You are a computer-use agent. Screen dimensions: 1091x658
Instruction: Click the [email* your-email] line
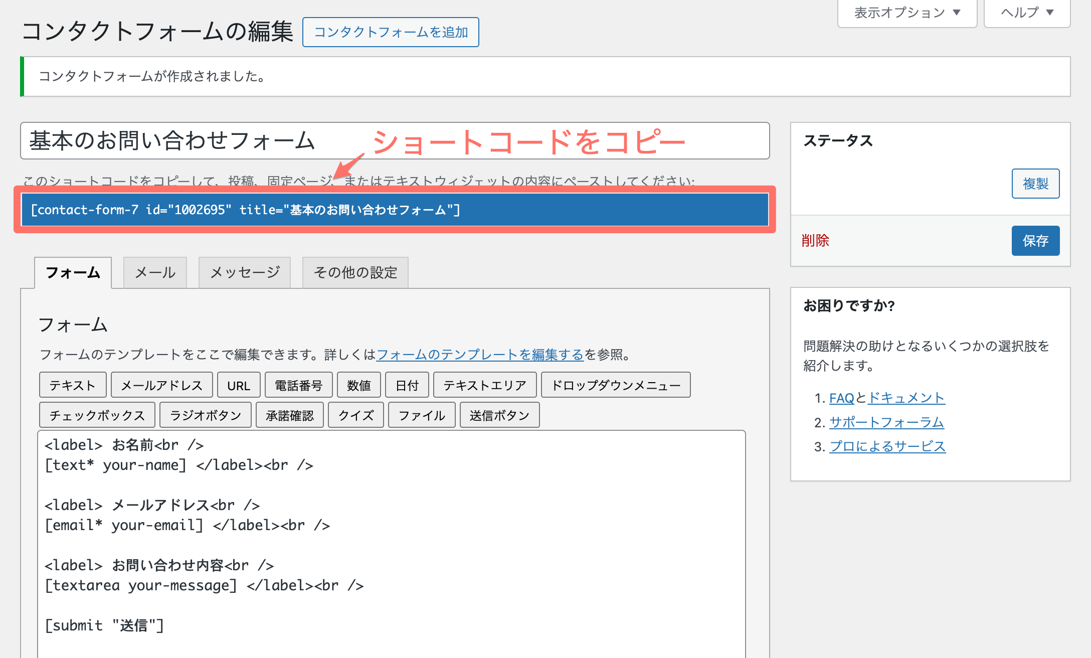click(x=188, y=526)
